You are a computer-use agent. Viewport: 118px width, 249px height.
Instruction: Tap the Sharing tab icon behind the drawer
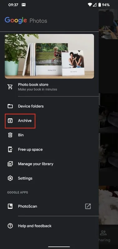(103, 233)
